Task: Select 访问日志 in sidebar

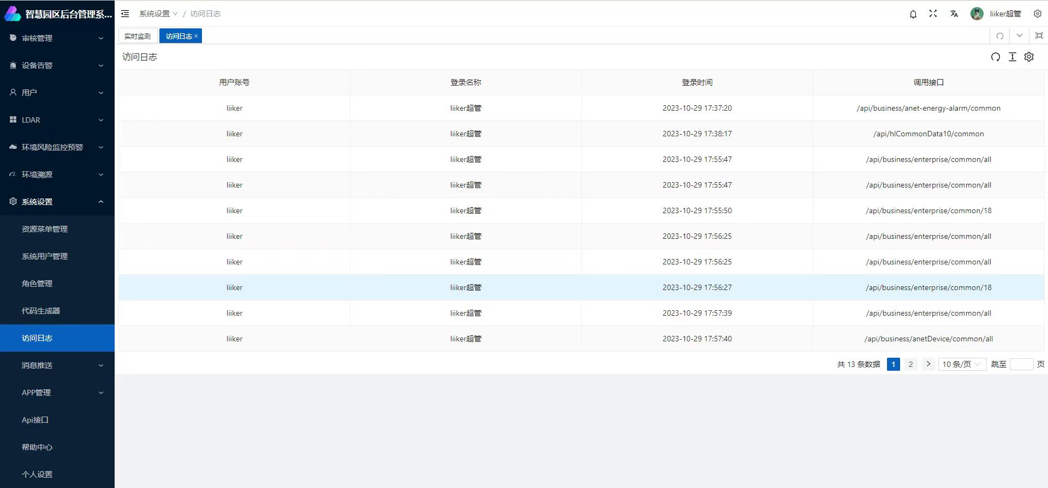Action: point(57,338)
